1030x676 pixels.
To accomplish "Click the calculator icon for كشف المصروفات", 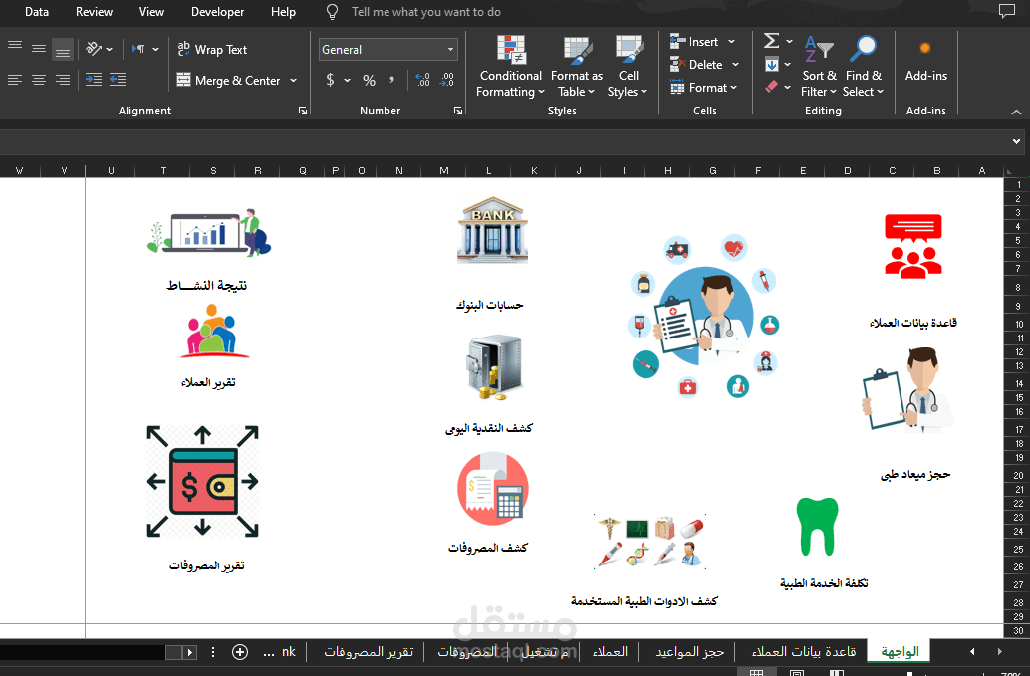I will 493,488.
